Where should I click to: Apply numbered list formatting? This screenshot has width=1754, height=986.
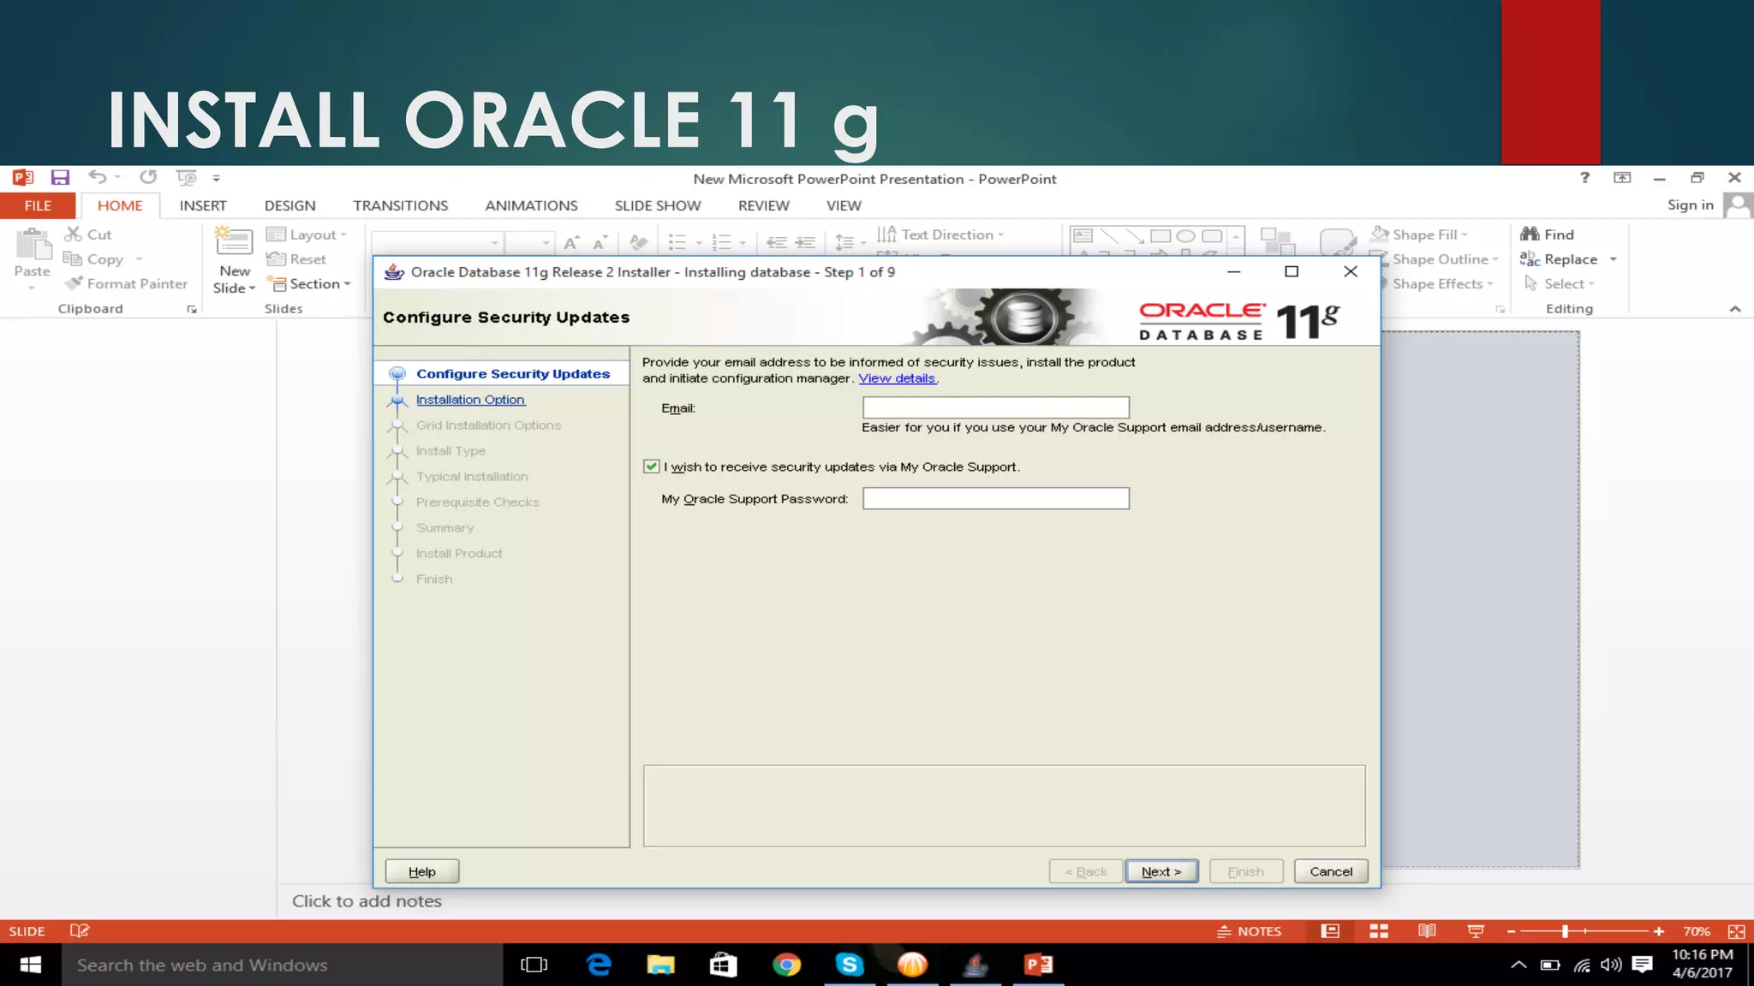[722, 242]
